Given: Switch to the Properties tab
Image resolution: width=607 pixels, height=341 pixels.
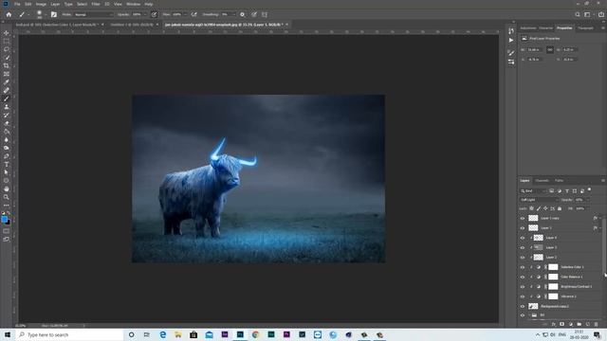Looking at the screenshot, I should pyautogui.click(x=564, y=28).
